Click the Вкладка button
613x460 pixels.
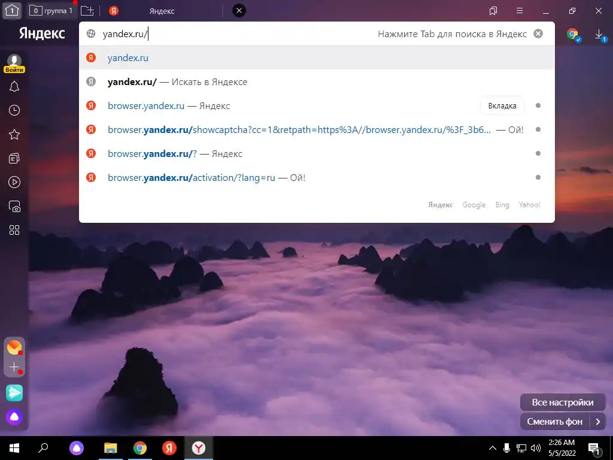(x=502, y=105)
